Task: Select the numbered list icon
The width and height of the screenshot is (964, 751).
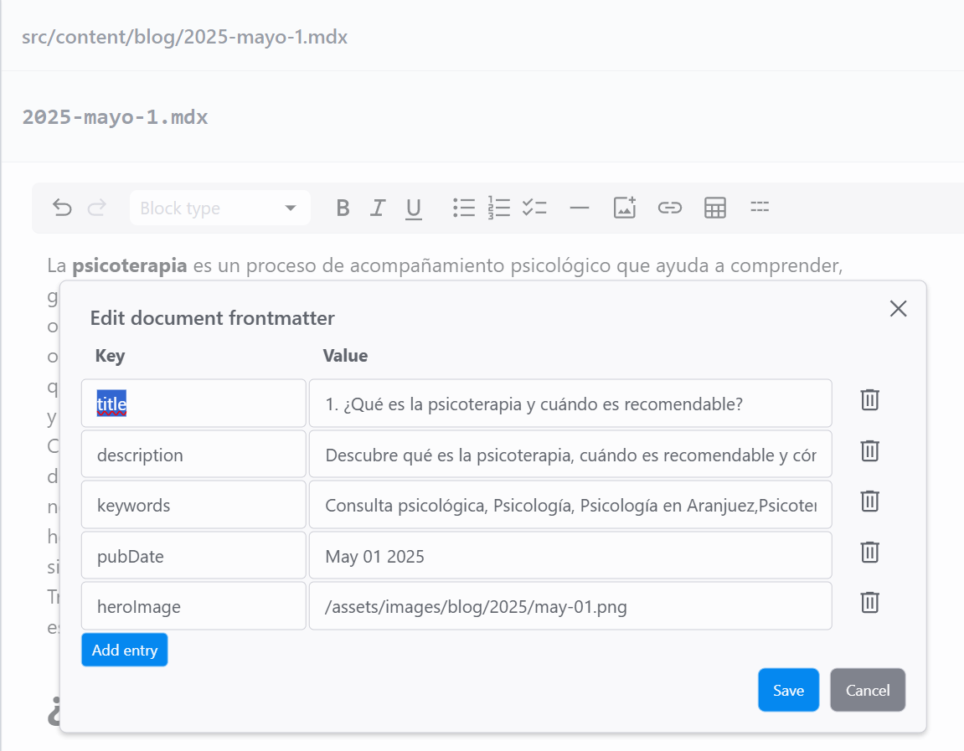Action: tap(499, 208)
